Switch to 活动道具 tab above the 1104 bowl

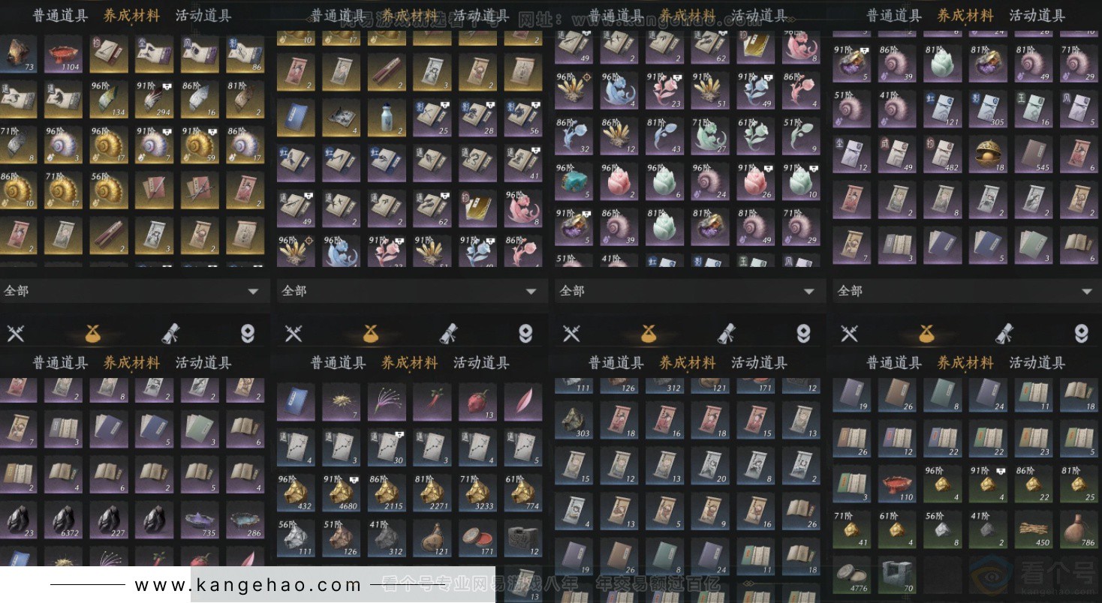click(x=203, y=16)
